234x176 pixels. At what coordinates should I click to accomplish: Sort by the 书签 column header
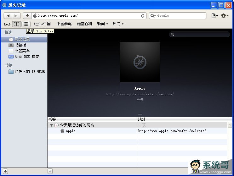(x=92, y=119)
